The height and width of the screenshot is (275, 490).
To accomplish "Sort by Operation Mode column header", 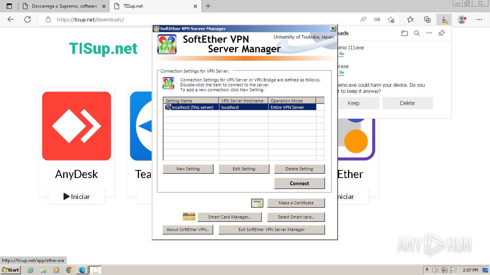I will tap(292, 101).
